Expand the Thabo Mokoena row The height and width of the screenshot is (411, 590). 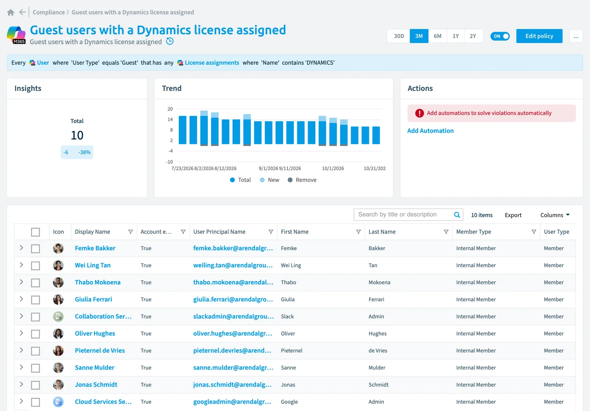pos(21,282)
